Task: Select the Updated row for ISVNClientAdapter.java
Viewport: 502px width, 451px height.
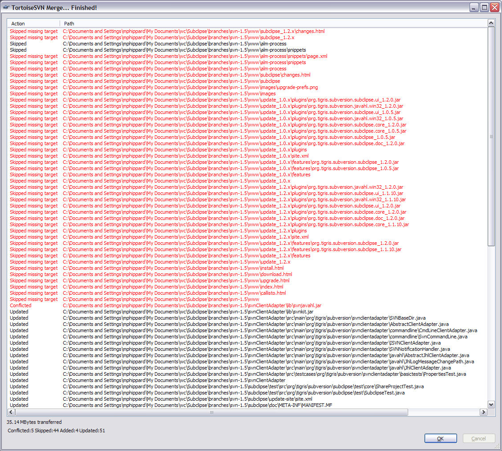Action: [247, 343]
